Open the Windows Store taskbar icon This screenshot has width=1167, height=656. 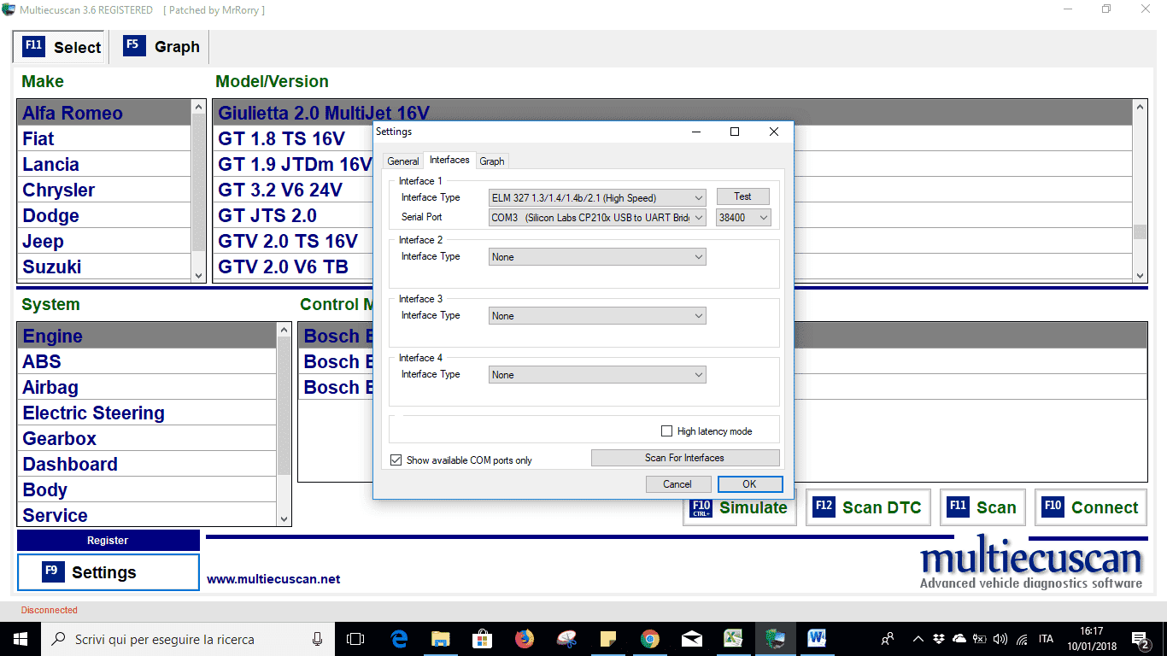[x=483, y=639]
